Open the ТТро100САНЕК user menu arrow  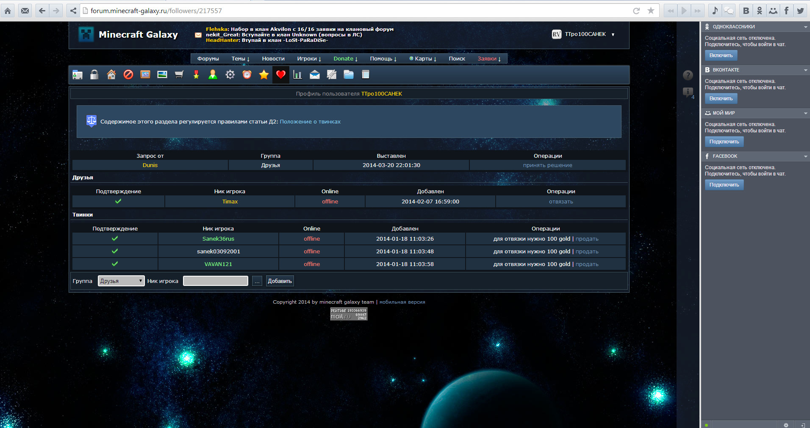pos(613,34)
